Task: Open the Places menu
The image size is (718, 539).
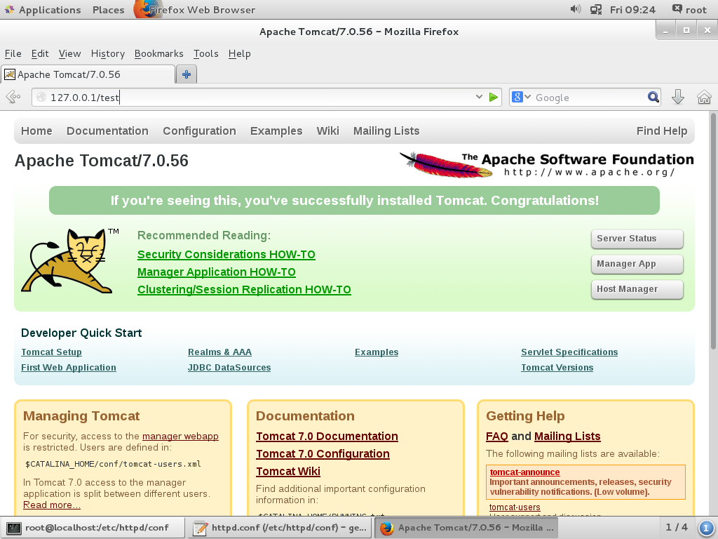Action: [109, 10]
